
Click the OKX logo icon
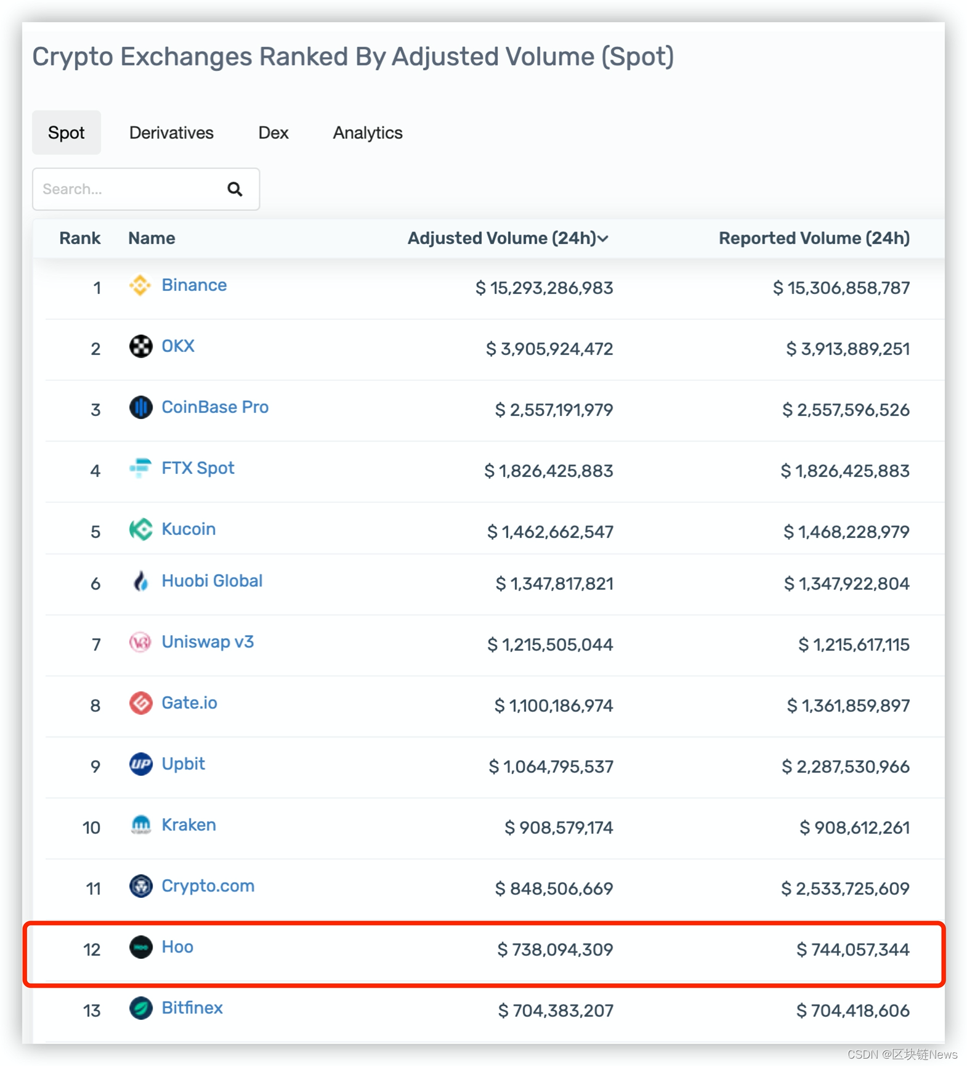pos(140,346)
